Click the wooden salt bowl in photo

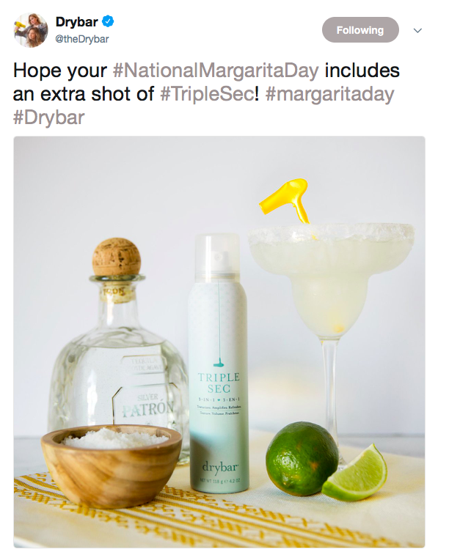tap(112, 466)
